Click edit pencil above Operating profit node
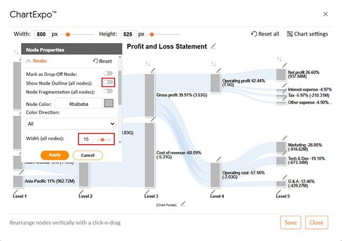Screen dimensions: 342x241 click(219, 70)
